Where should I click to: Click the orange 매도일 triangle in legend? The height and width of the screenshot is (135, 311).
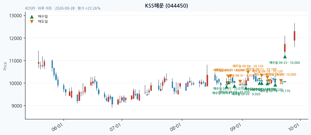(x=32, y=22)
